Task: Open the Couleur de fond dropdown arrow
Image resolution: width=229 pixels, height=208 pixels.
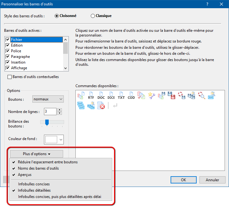Action: [x=61, y=139]
